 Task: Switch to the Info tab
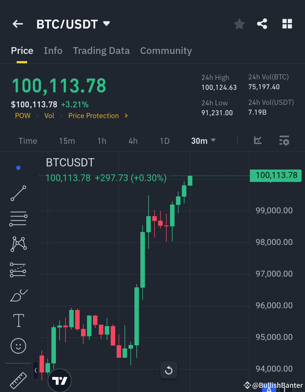click(x=53, y=51)
